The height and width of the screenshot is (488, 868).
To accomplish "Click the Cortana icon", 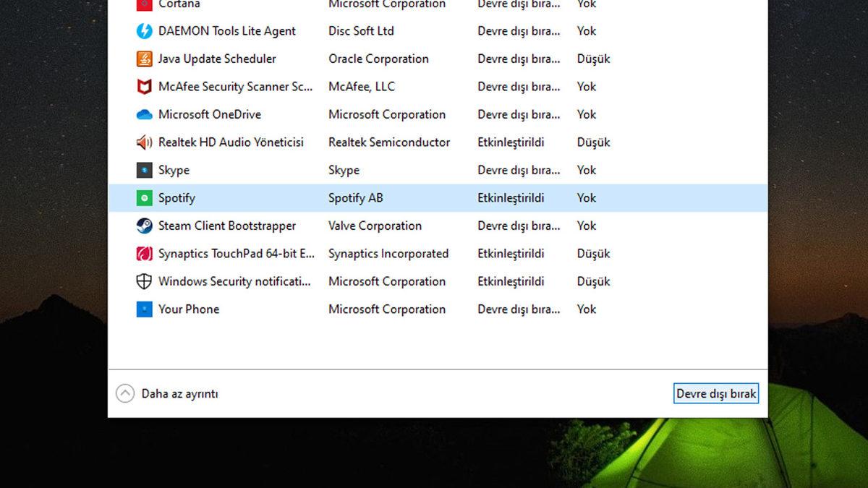I will 144,5.
